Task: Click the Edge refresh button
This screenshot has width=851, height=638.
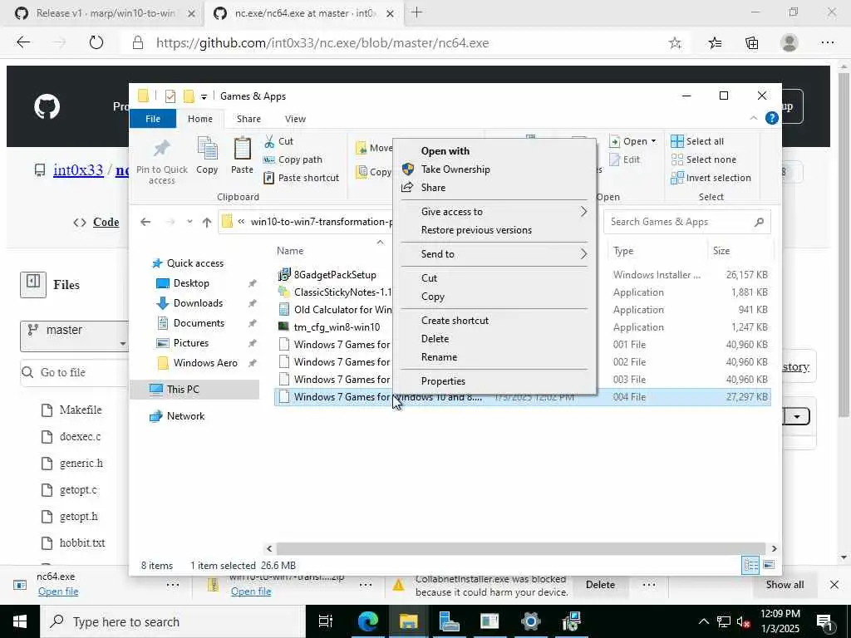Action: pos(96,43)
